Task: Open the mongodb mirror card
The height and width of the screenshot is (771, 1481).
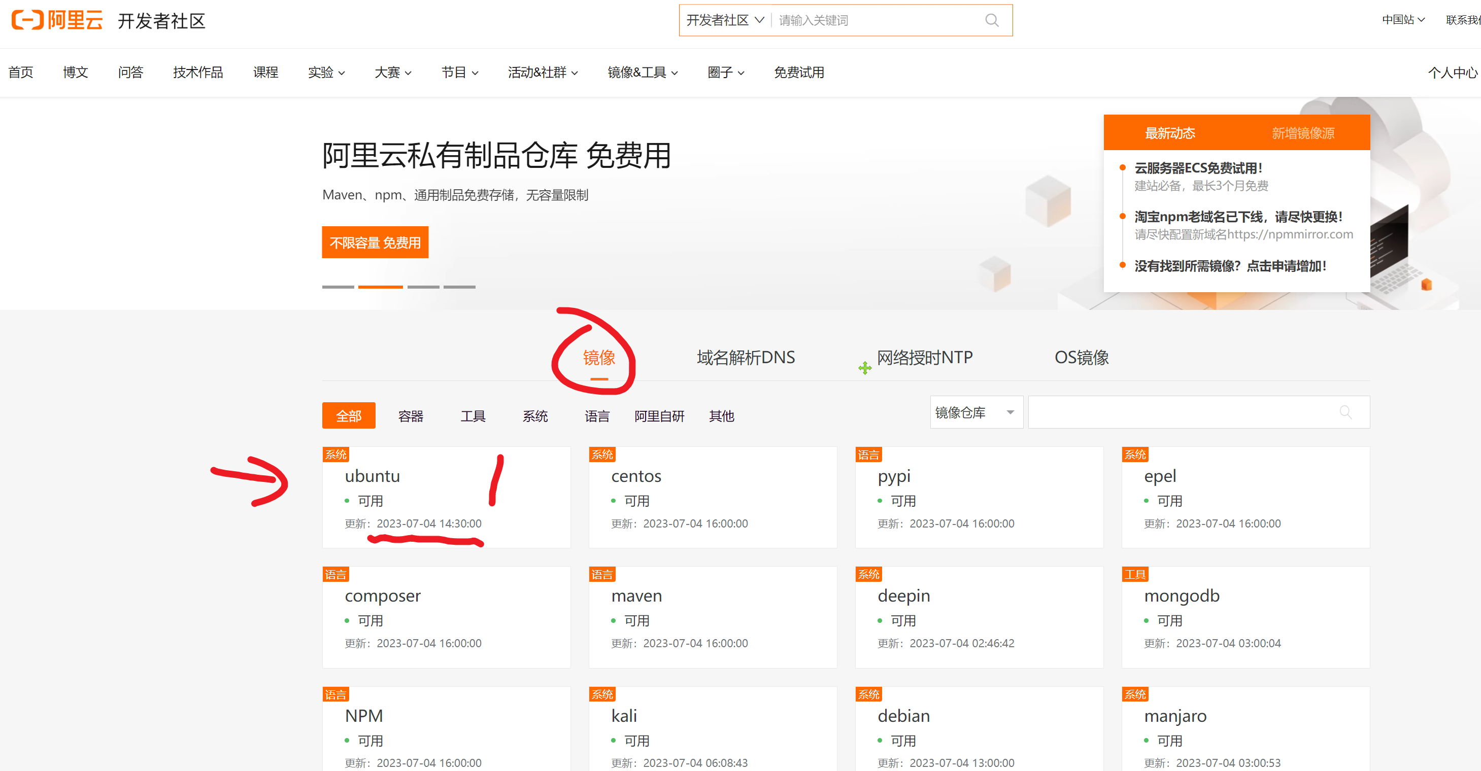Action: [1246, 617]
